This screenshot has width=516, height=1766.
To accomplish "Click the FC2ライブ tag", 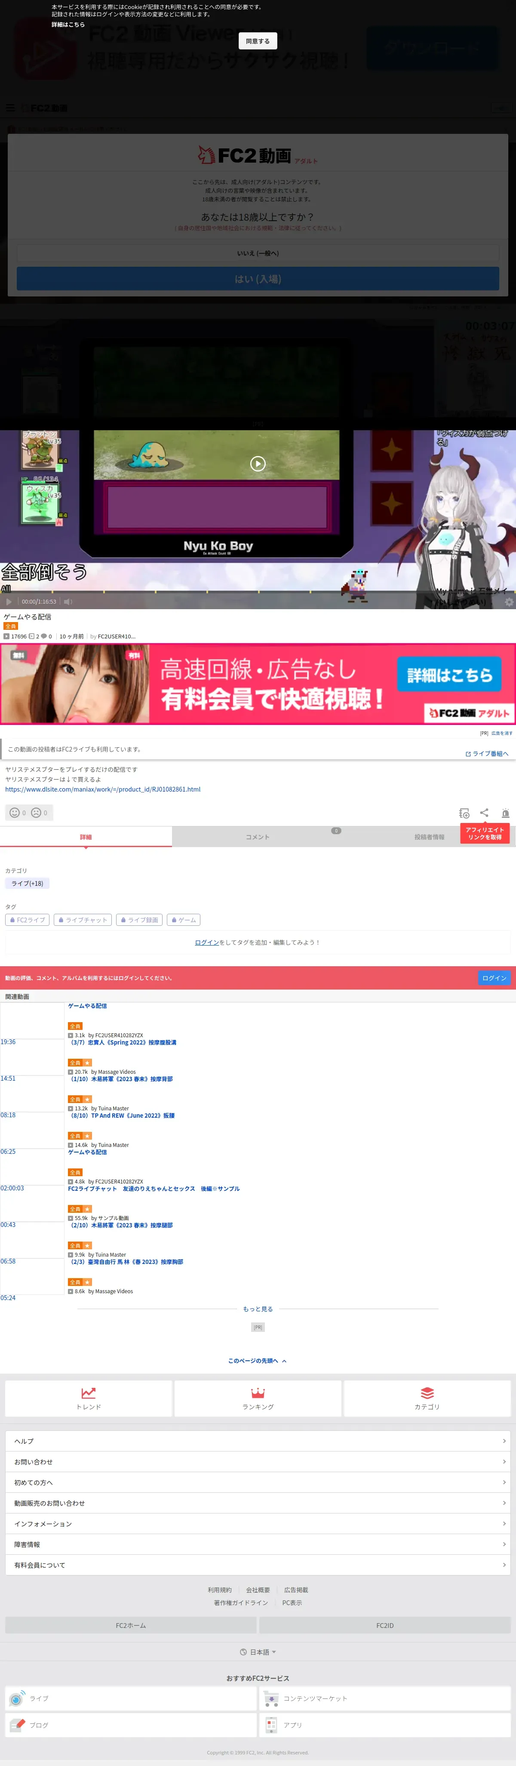I will pos(28,920).
